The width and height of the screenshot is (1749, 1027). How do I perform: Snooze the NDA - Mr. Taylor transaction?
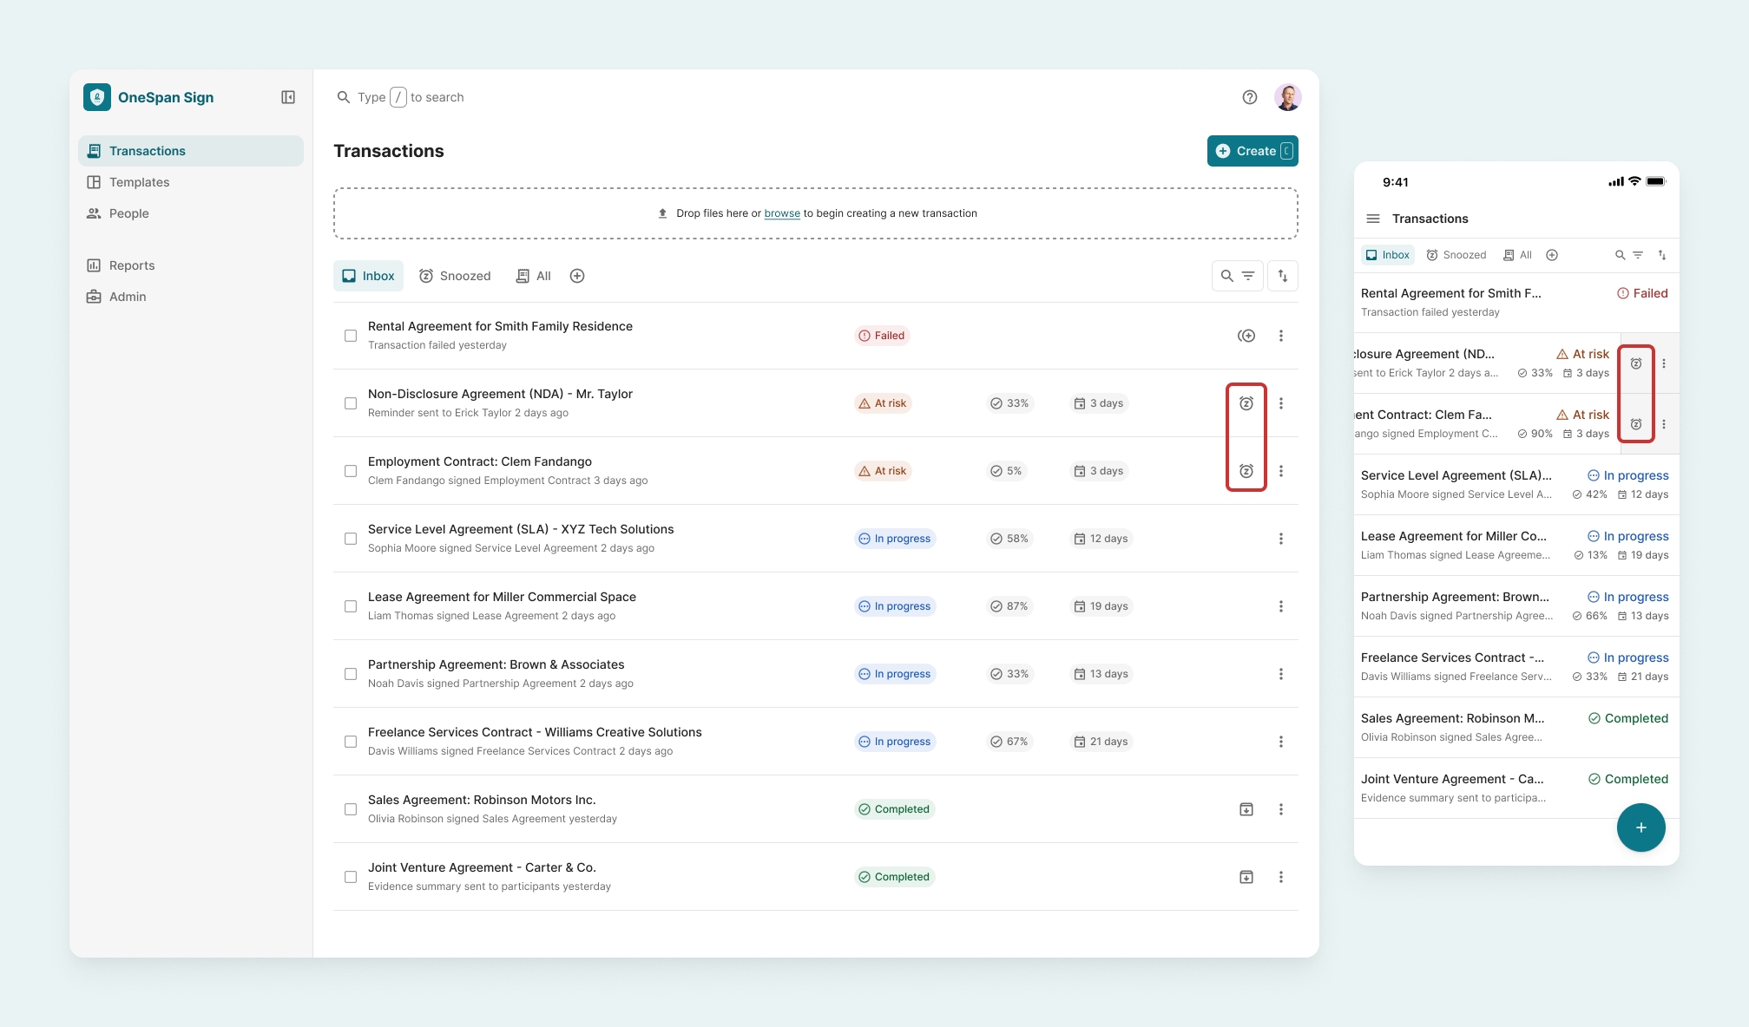pos(1246,402)
